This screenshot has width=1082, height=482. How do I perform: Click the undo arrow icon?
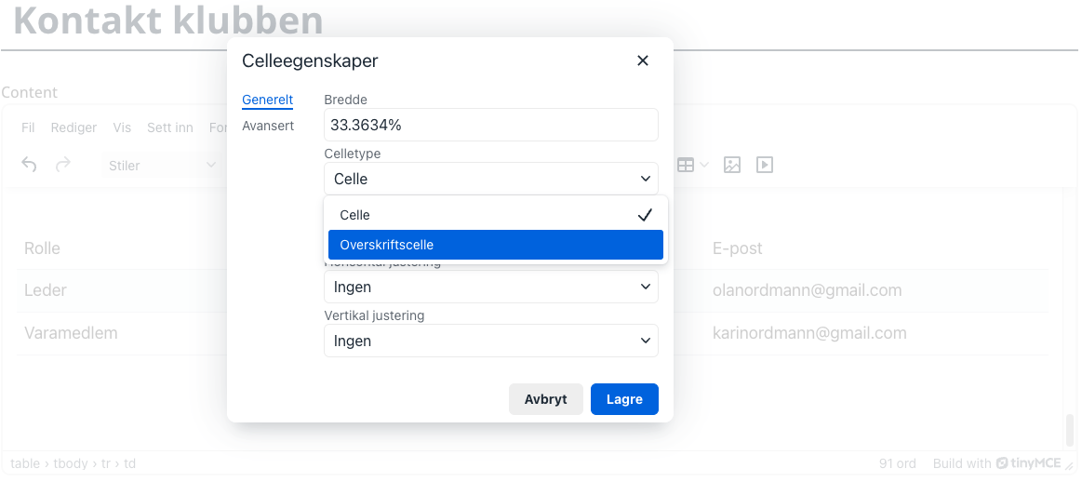tap(30, 165)
